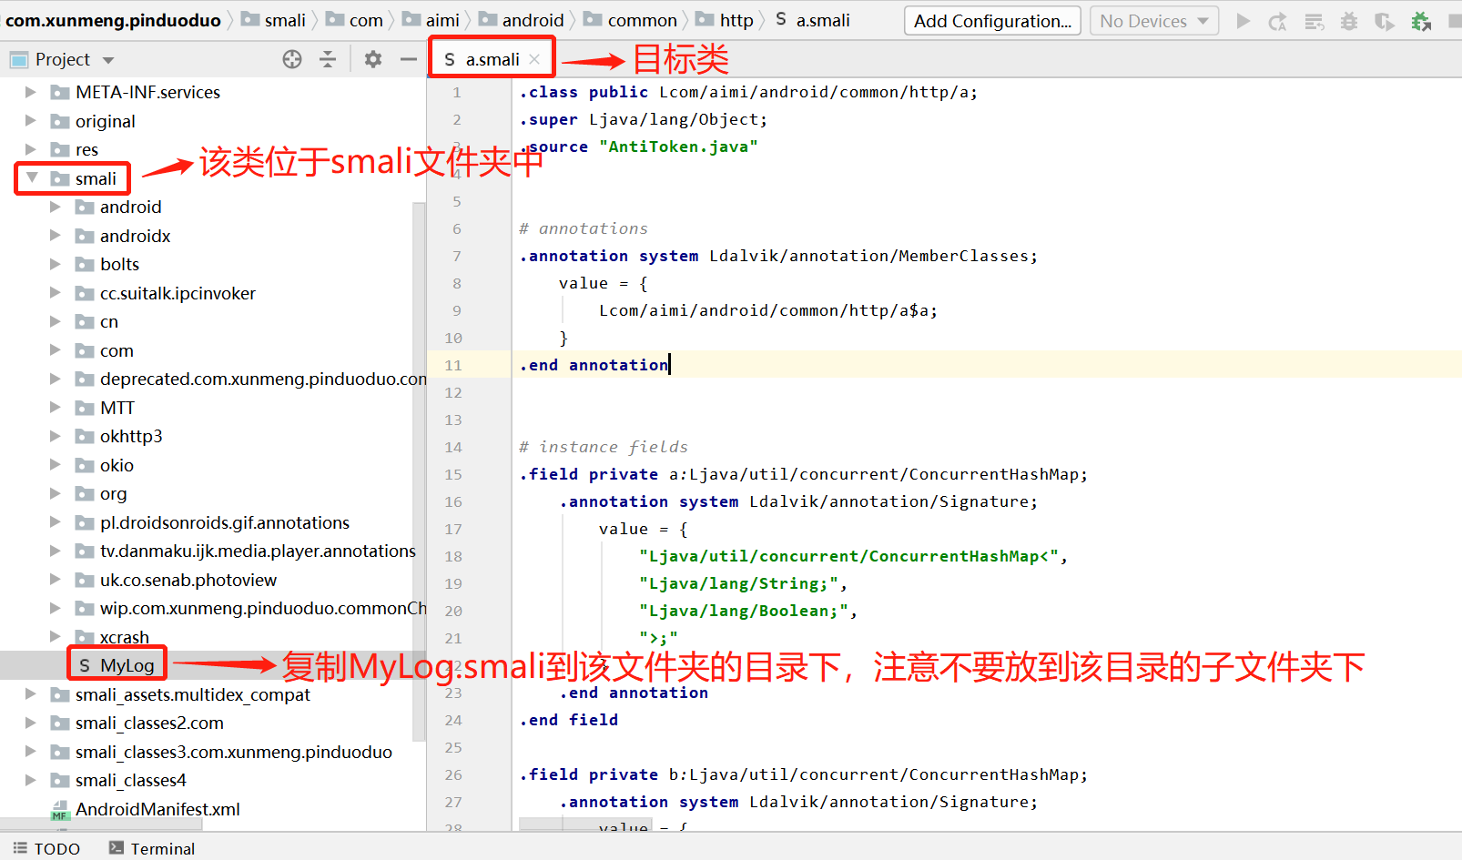1462x860 pixels.
Task: Hide the Project tool window
Action: pyautogui.click(x=408, y=59)
